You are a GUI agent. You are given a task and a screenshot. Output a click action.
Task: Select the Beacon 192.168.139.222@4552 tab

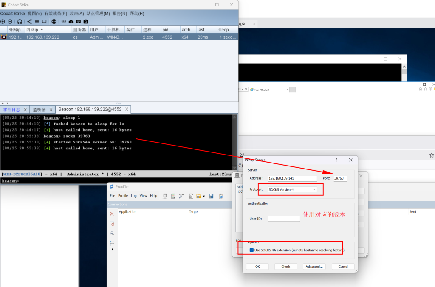click(x=90, y=109)
